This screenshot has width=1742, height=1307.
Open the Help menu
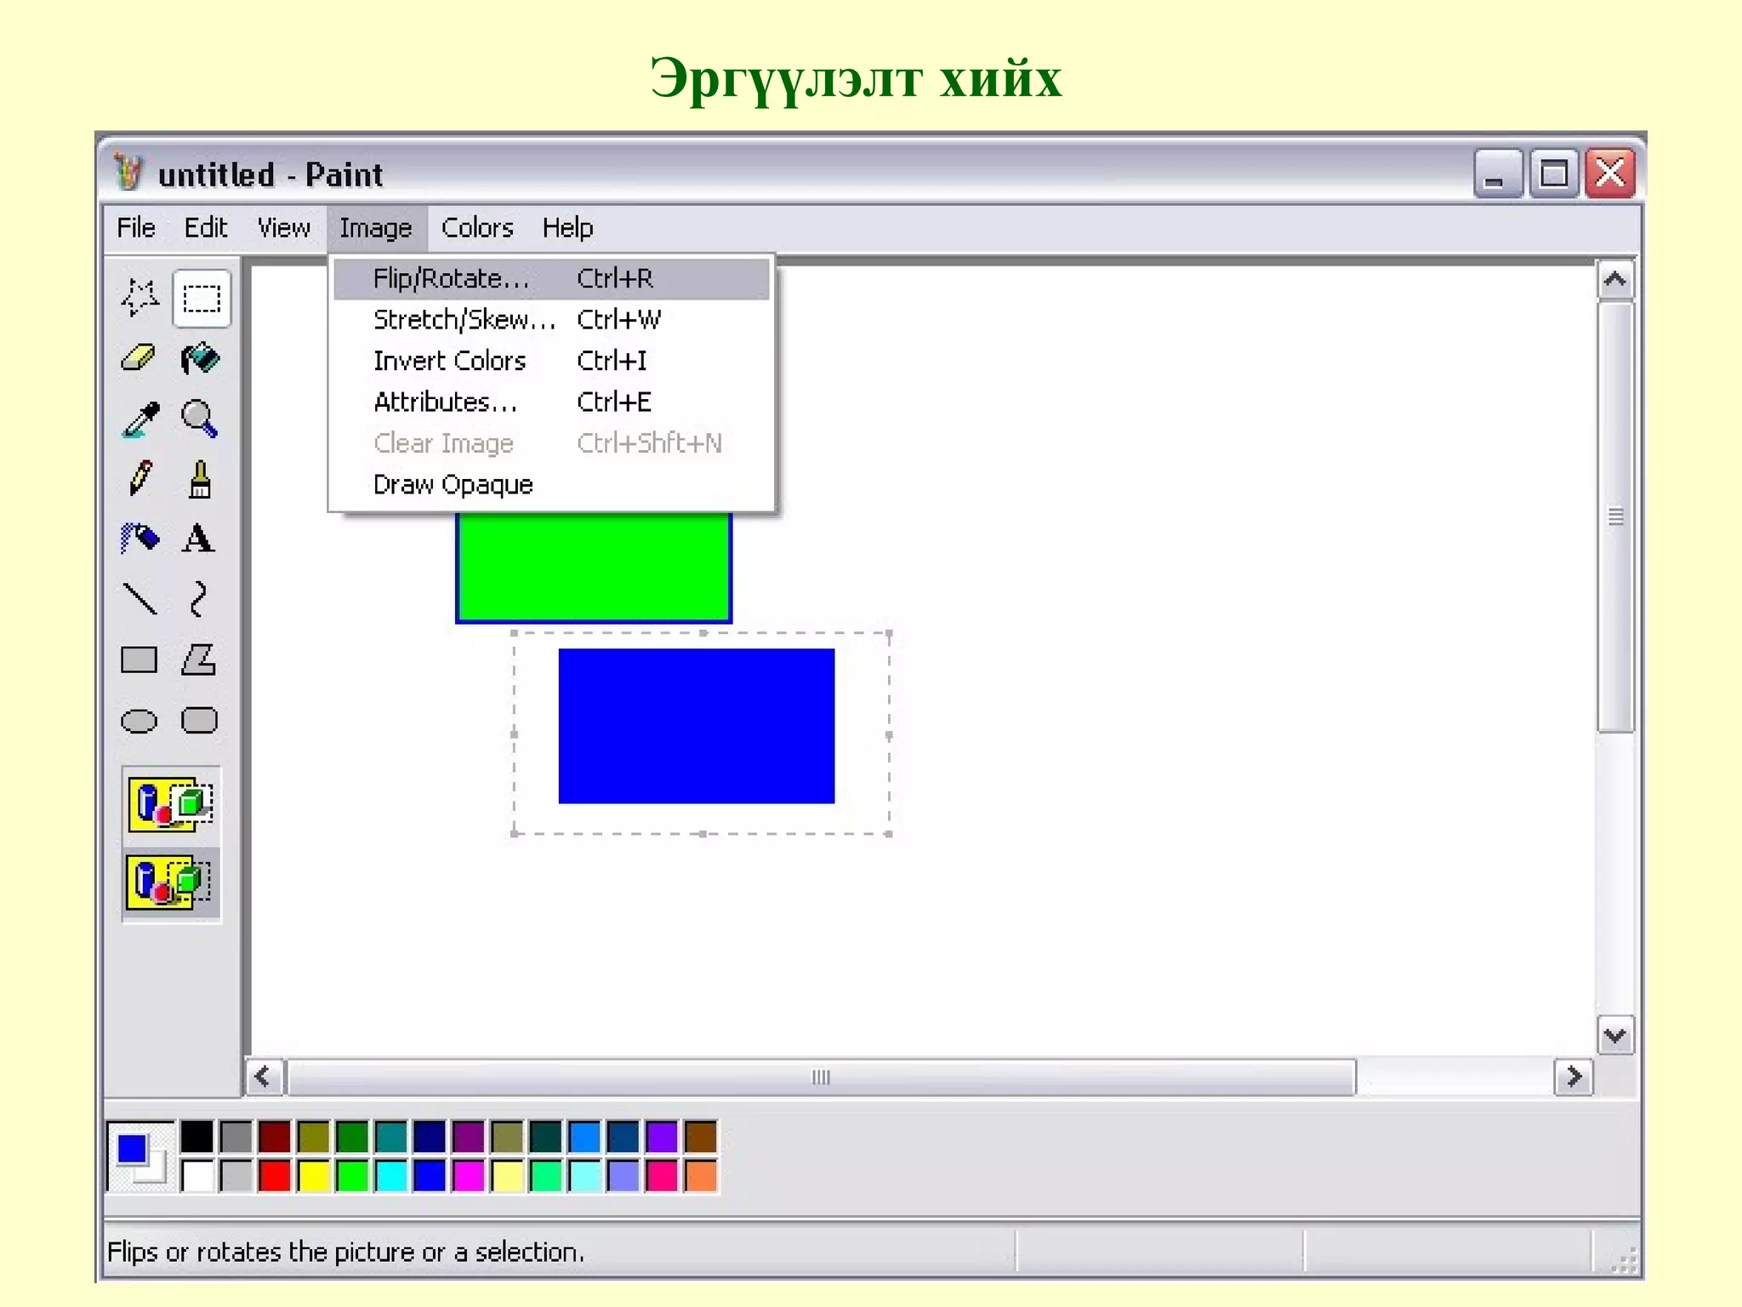[x=567, y=228]
